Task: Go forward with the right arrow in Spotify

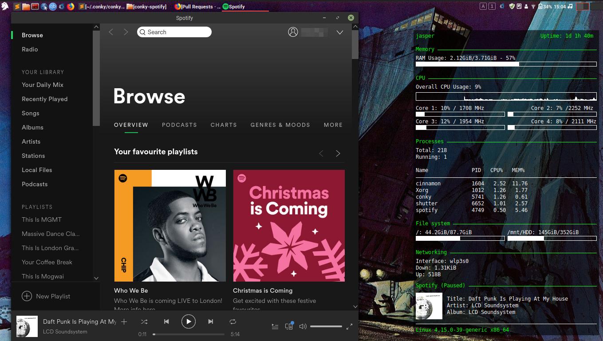Action: (126, 32)
